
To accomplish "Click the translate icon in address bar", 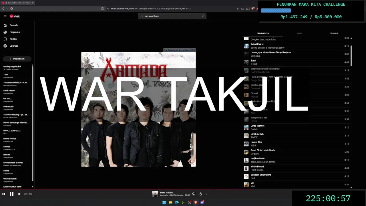I will click(237, 9).
